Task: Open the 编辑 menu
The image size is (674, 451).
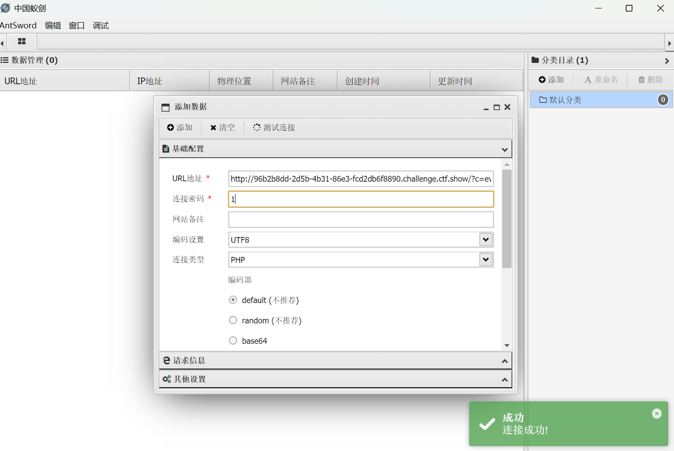Action: pyautogui.click(x=53, y=26)
